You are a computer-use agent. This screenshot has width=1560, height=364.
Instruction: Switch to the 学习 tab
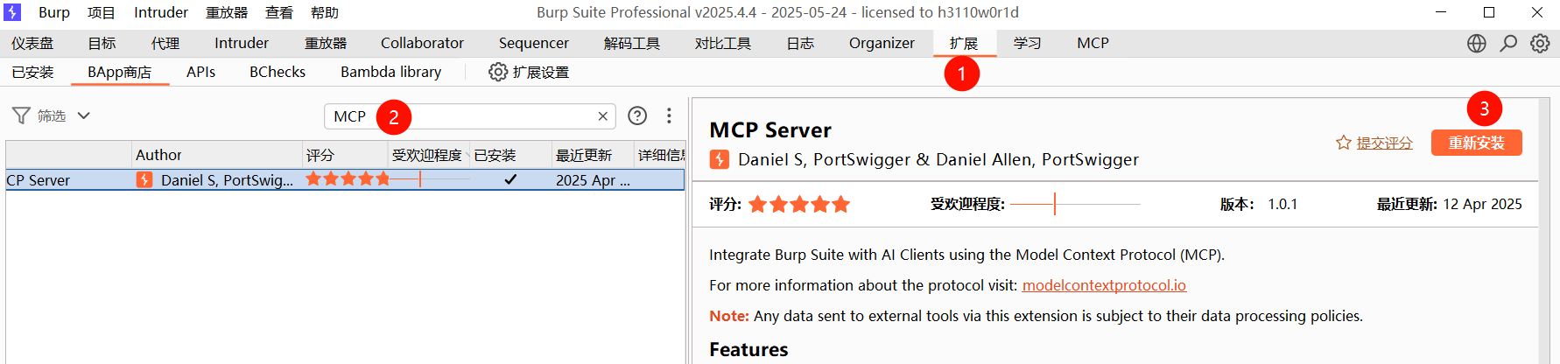click(x=1028, y=43)
